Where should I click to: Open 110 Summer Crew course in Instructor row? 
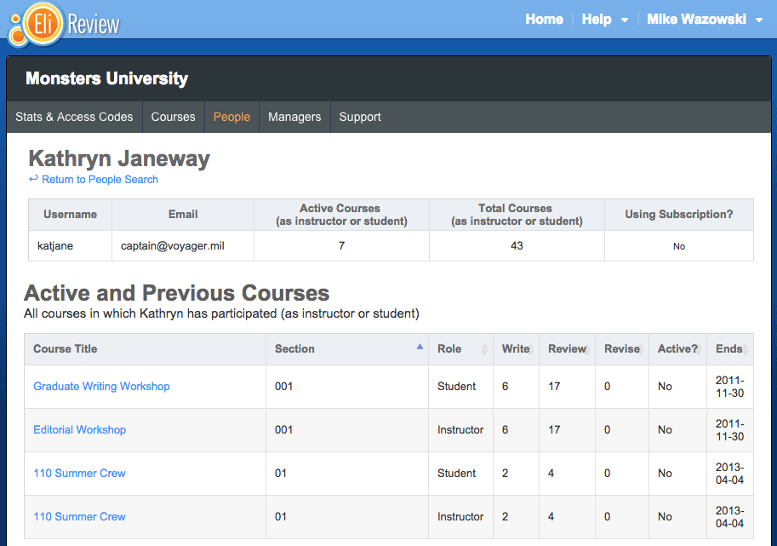pos(79,517)
